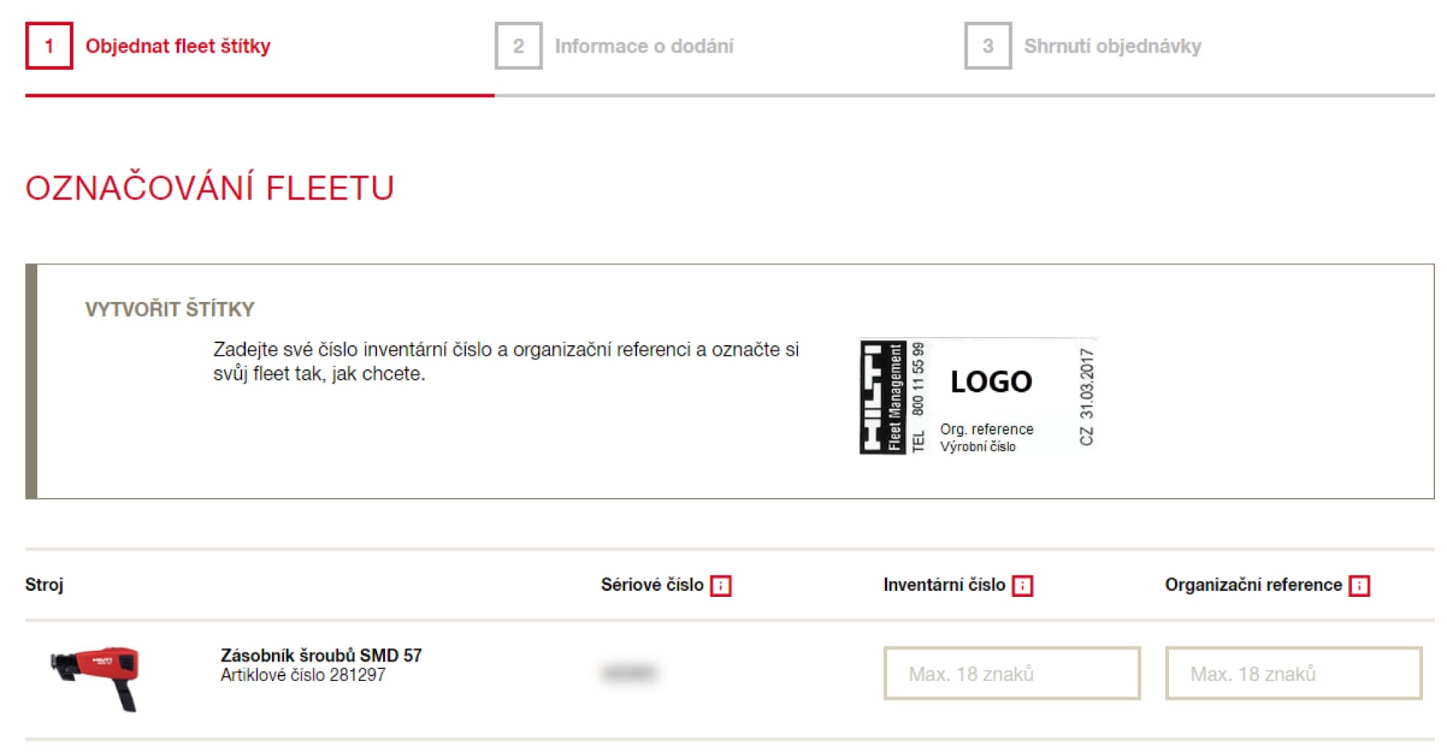Go to Informace o dodání step
Viewport: 1447px width, 752px height.
[x=644, y=46]
